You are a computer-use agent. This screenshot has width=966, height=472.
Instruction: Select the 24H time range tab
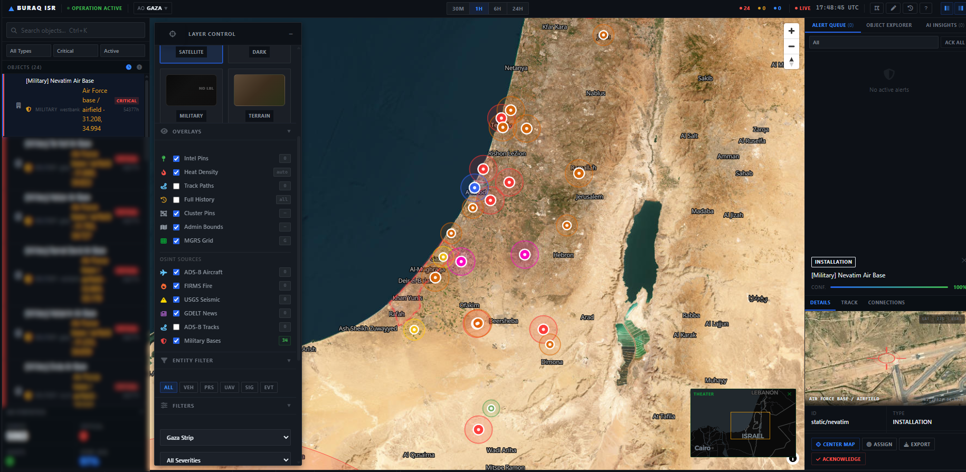(x=518, y=9)
